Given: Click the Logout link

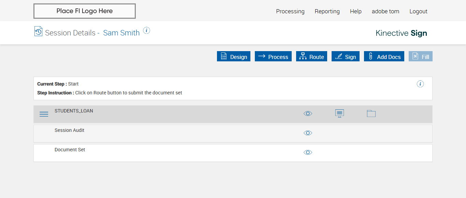Looking at the screenshot, I should pyautogui.click(x=419, y=11).
